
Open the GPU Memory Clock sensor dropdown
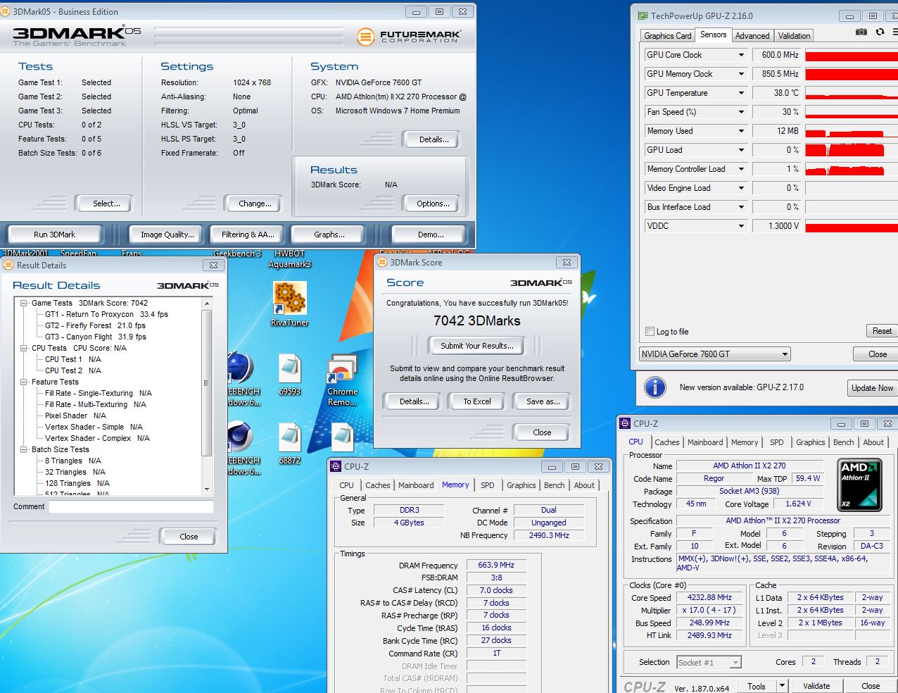741,74
